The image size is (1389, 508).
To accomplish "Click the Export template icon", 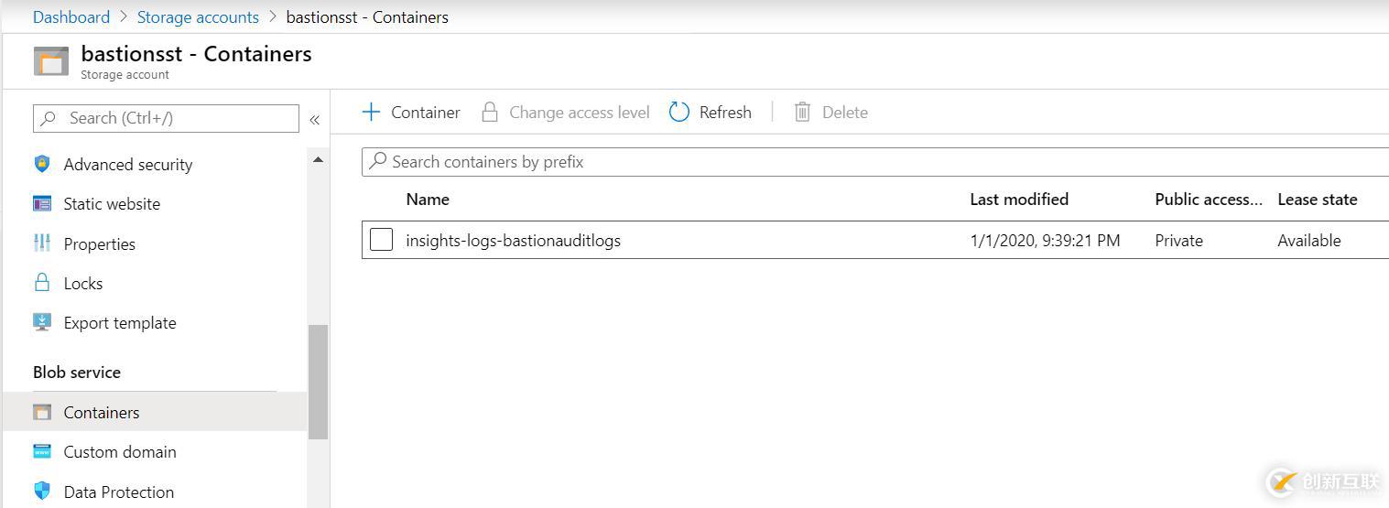I will pos(42,322).
